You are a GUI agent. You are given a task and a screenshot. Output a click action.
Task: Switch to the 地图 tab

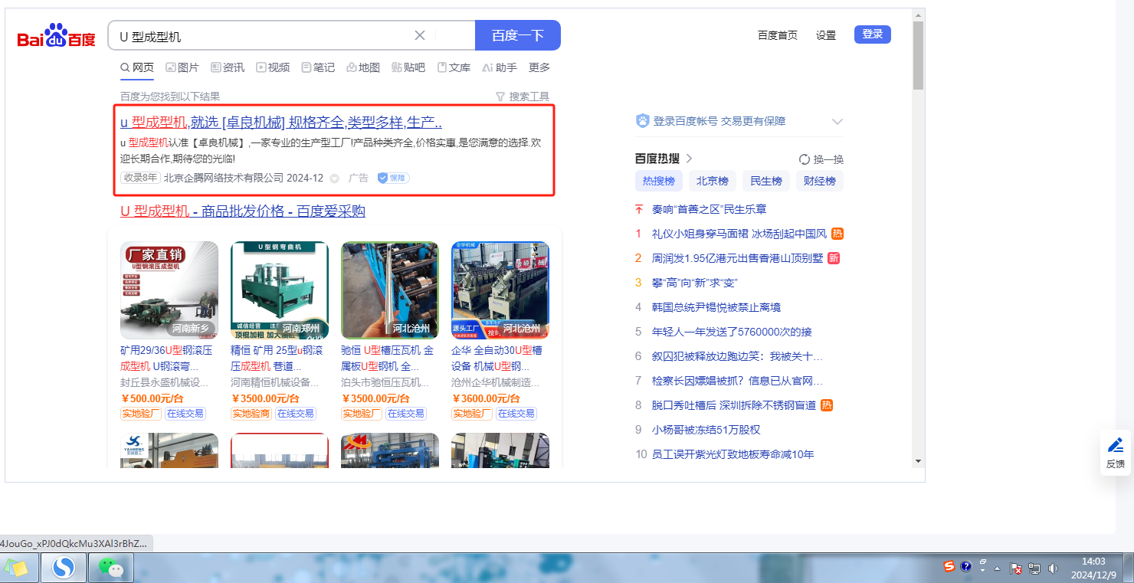363,67
